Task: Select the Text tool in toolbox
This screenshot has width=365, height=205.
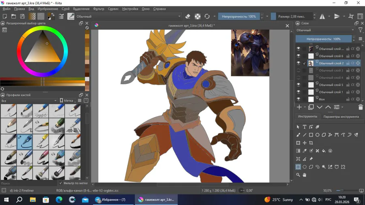Action: pyautogui.click(x=305, y=127)
